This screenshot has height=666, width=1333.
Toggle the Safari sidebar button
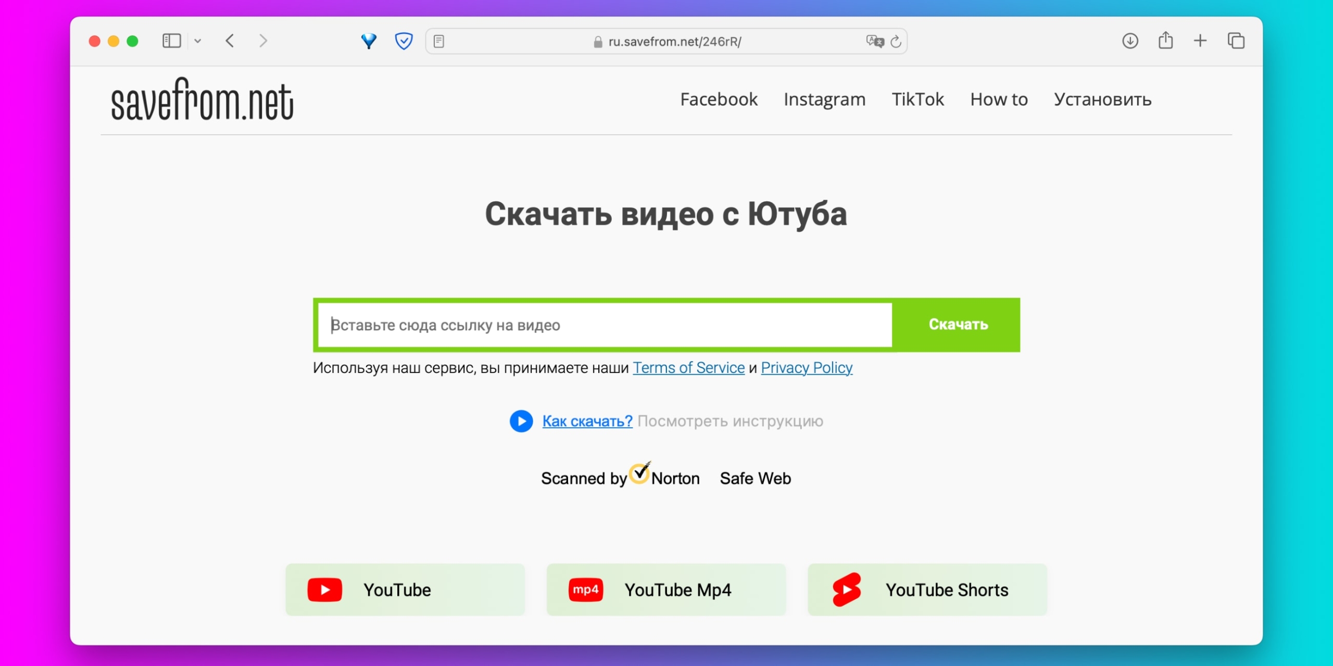171,41
